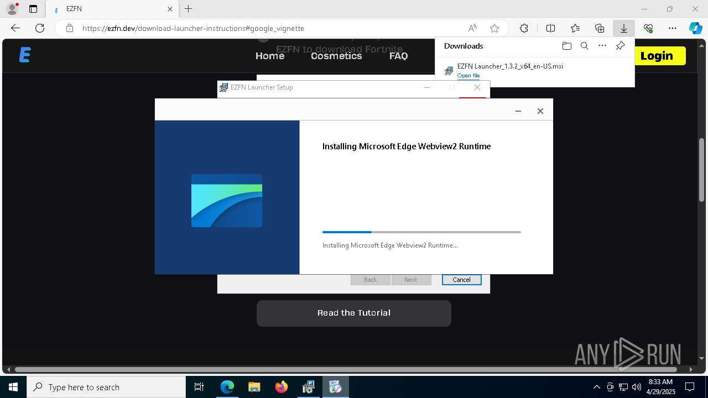This screenshot has width=708, height=398.
Task: Click the yellow Login button
Action: (x=657, y=56)
